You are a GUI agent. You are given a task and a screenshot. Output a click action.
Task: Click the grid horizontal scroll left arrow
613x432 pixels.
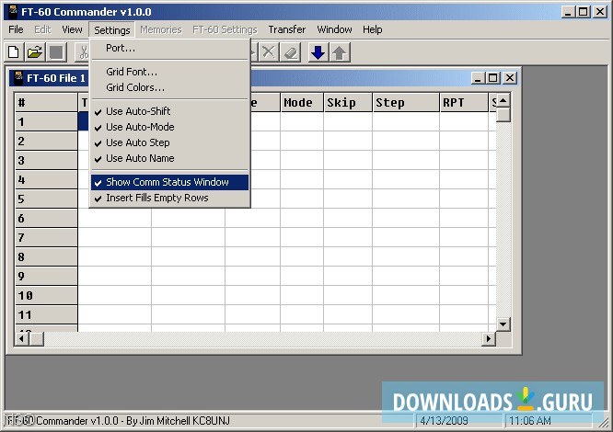(x=22, y=338)
